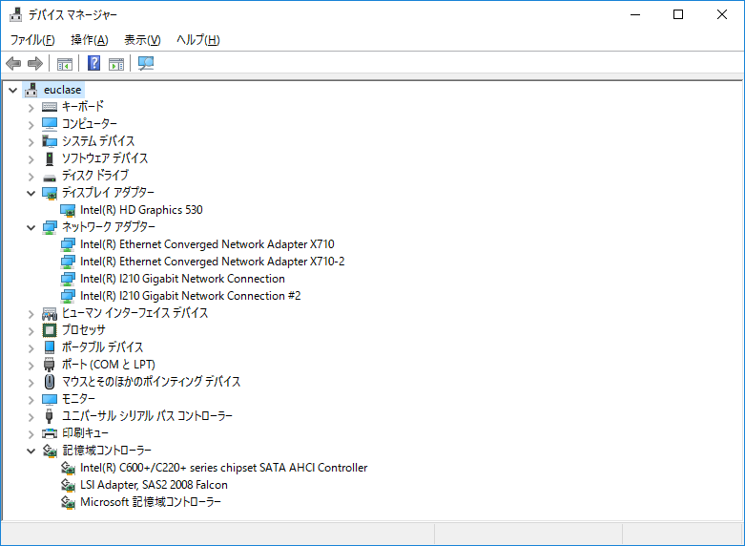
Task: Select Intel Ethernet Converged Network Adapter X710
Action: click(x=207, y=244)
